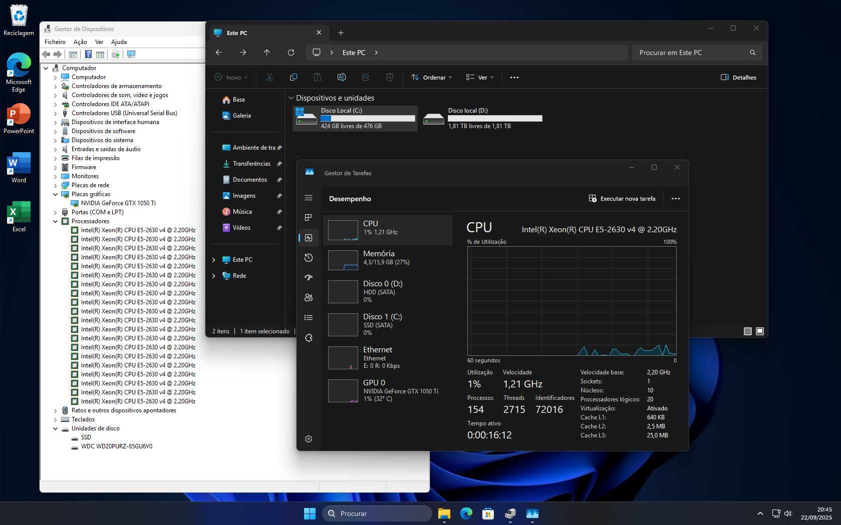Select Disco local (D:) drive

(482, 118)
